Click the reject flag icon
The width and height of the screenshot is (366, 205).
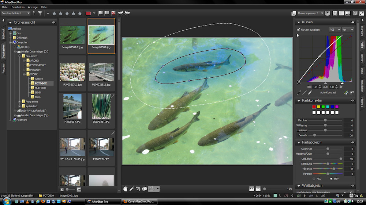(113, 13)
